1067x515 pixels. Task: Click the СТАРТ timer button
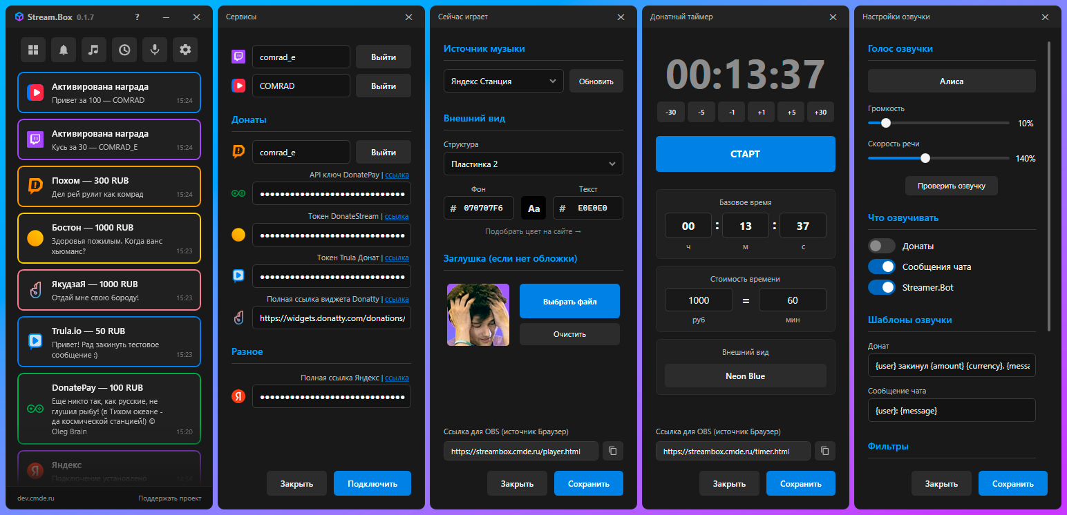746,154
